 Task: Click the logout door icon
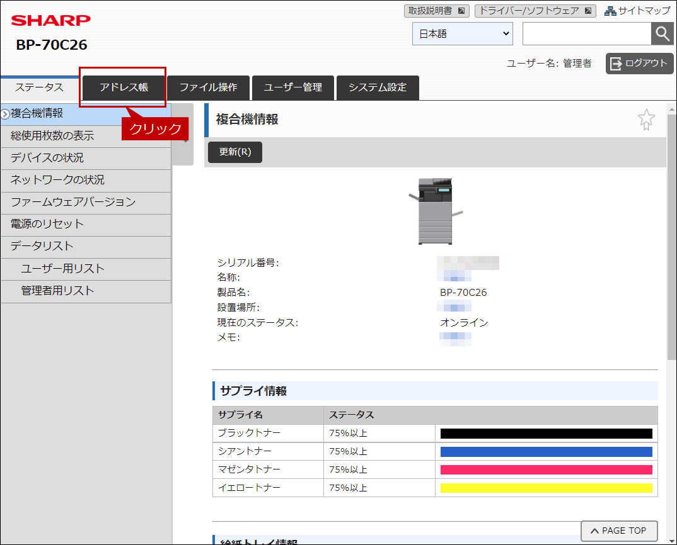[x=616, y=64]
